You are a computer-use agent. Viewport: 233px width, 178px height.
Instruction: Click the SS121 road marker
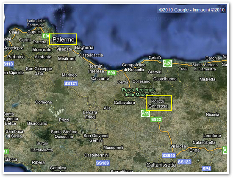71,83
